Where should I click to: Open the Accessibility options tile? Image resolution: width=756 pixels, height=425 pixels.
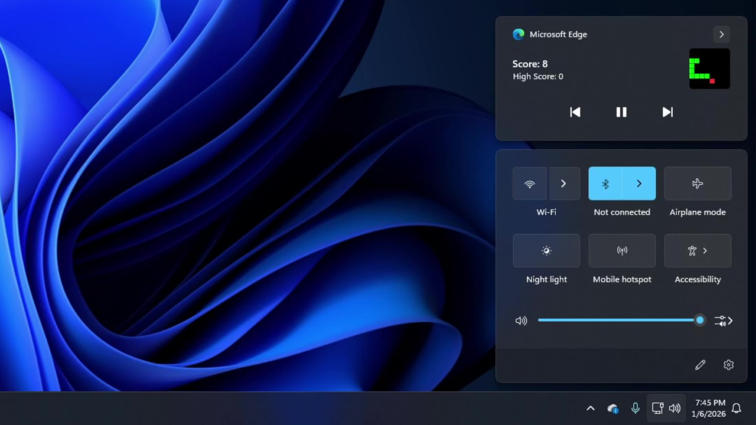pyautogui.click(x=698, y=251)
